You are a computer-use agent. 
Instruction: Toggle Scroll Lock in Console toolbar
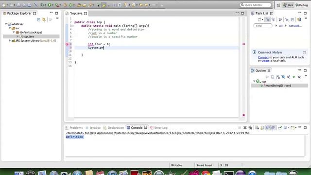coord(262,128)
